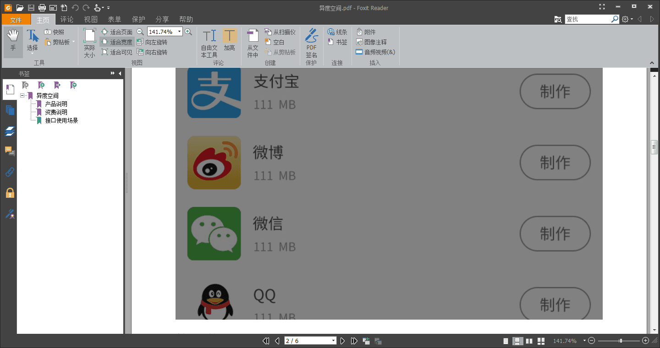Go to the next page arrow

[x=342, y=341]
